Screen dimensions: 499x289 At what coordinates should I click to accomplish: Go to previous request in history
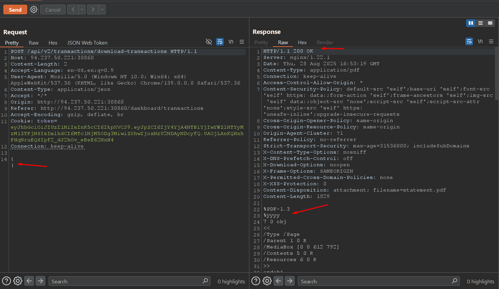pyautogui.click(x=73, y=10)
